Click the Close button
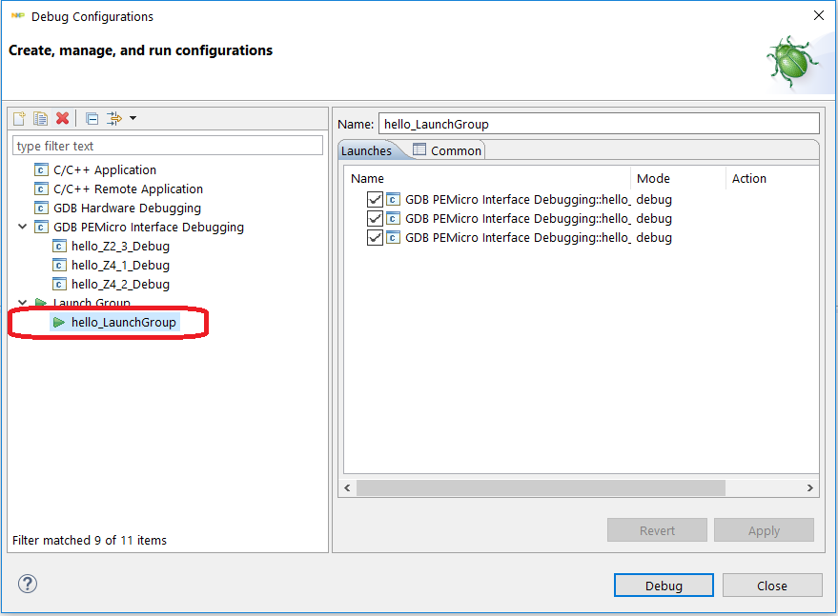The width and height of the screenshot is (838, 616). pyautogui.click(x=771, y=586)
